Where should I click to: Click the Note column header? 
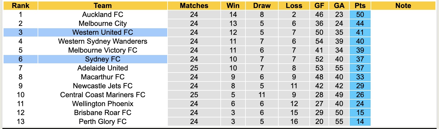click(403, 6)
